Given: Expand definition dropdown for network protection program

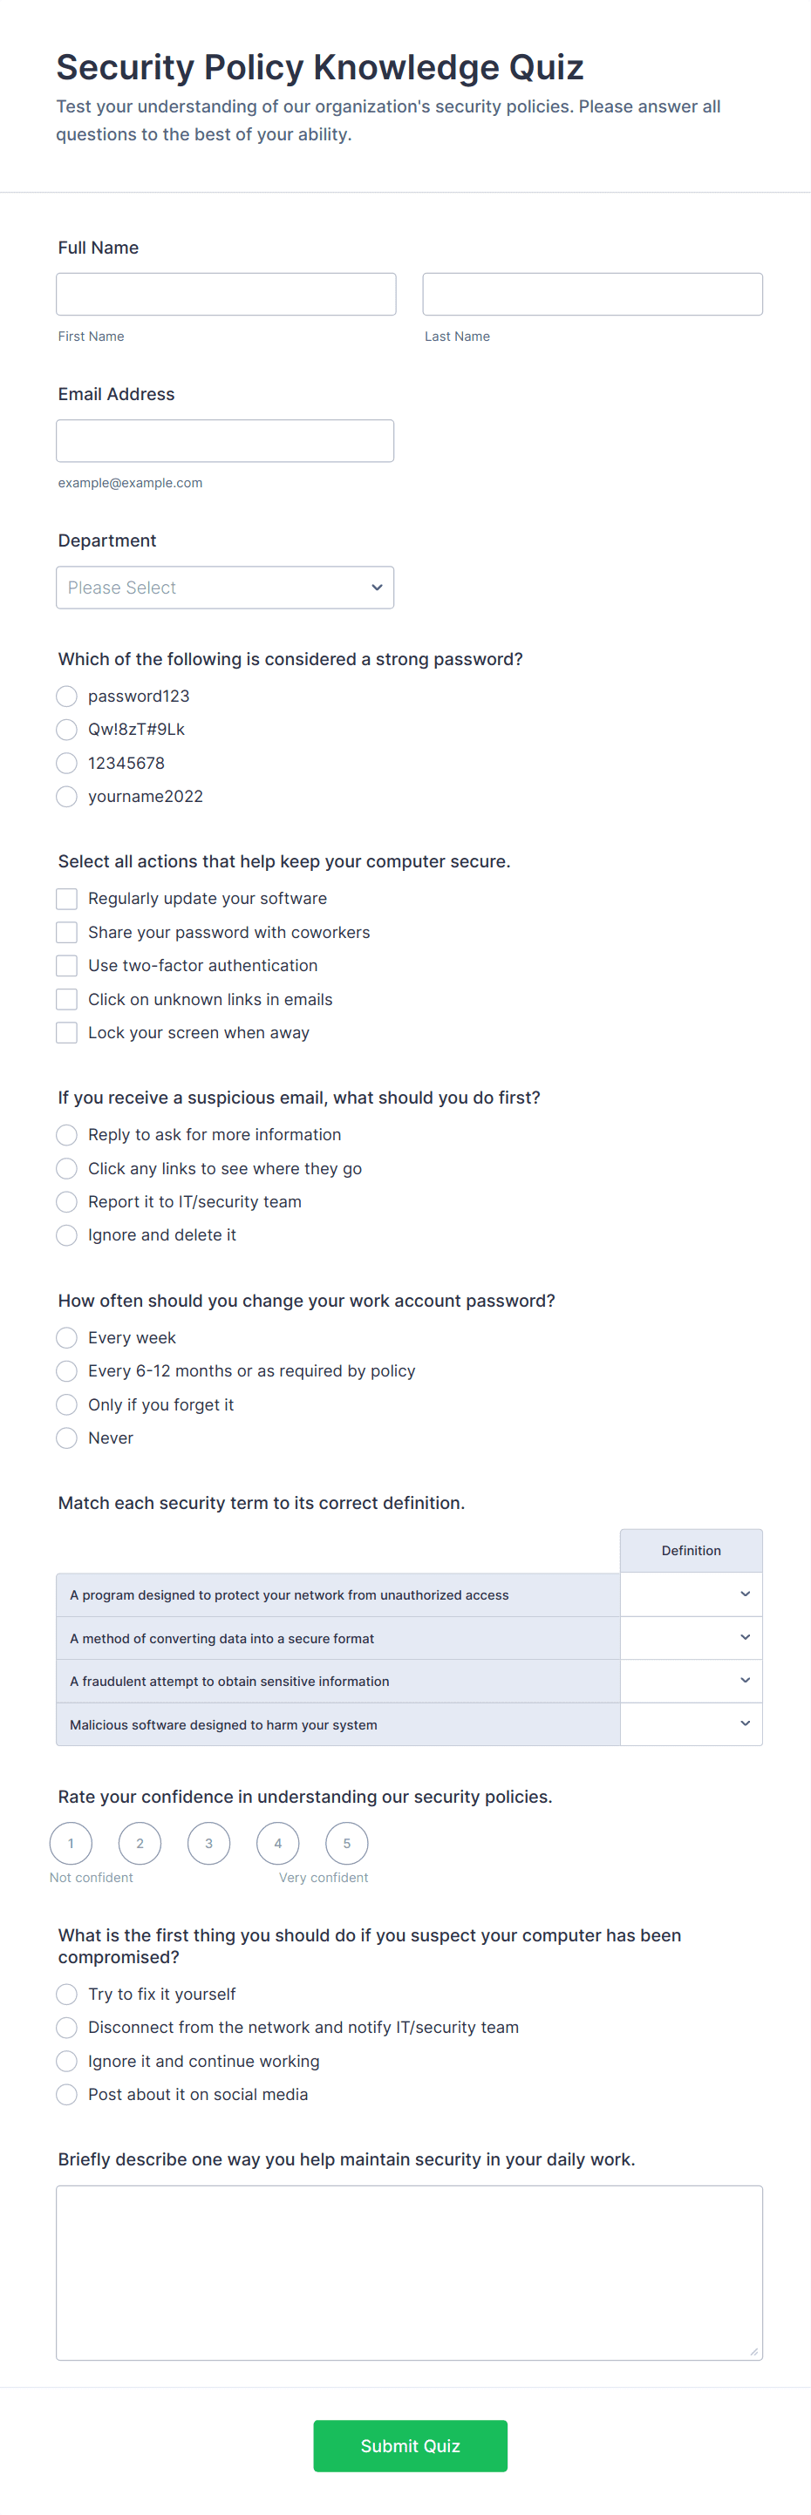Looking at the screenshot, I should [691, 1594].
